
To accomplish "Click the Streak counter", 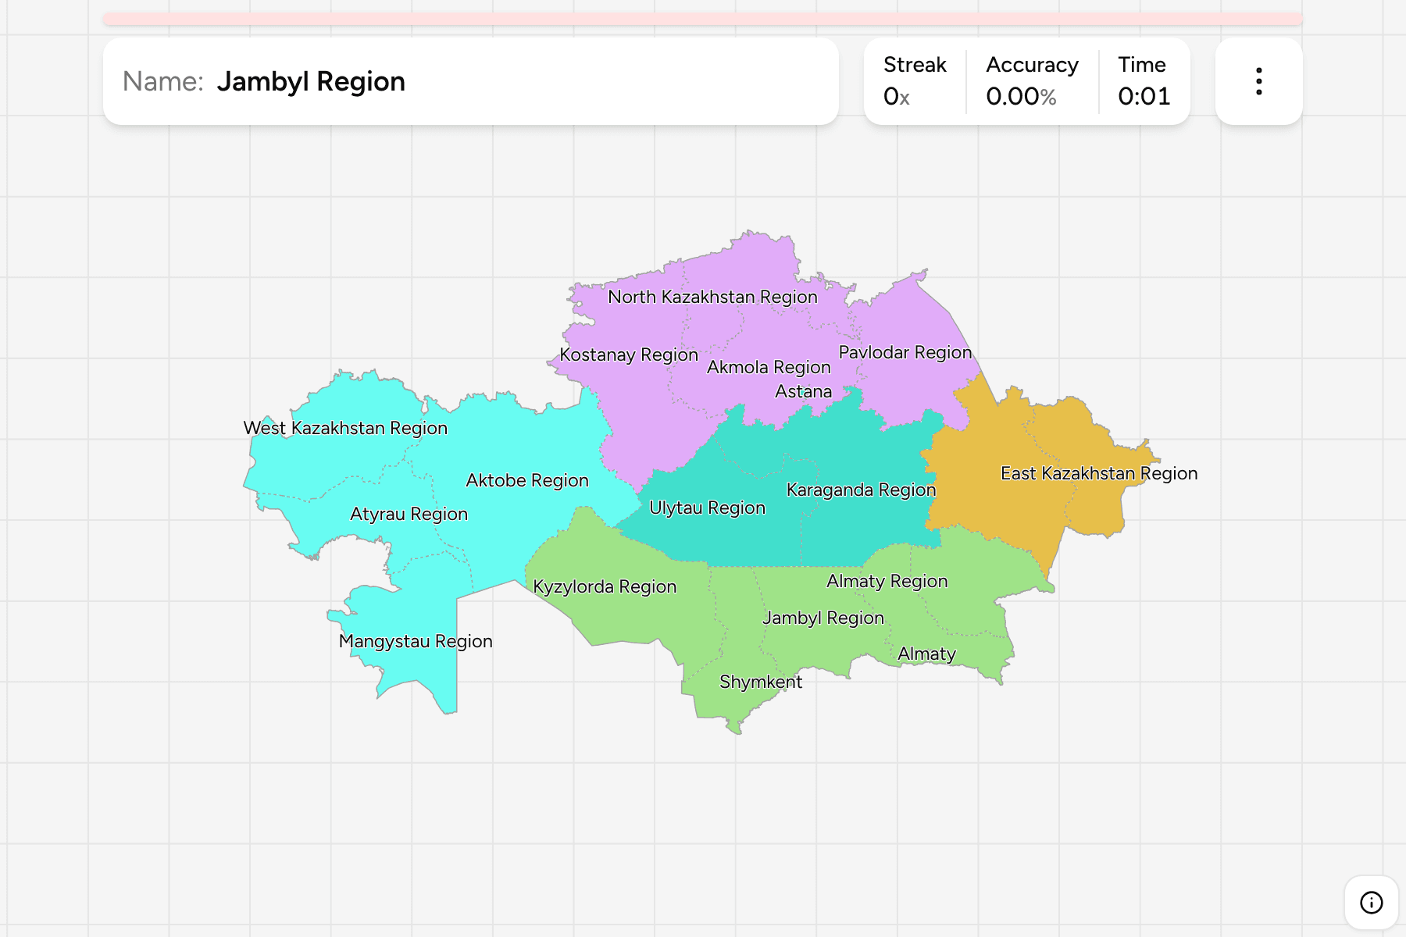I will (x=915, y=81).
